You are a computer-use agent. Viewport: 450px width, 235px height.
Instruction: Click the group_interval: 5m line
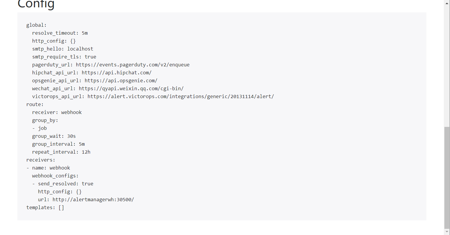click(x=58, y=144)
